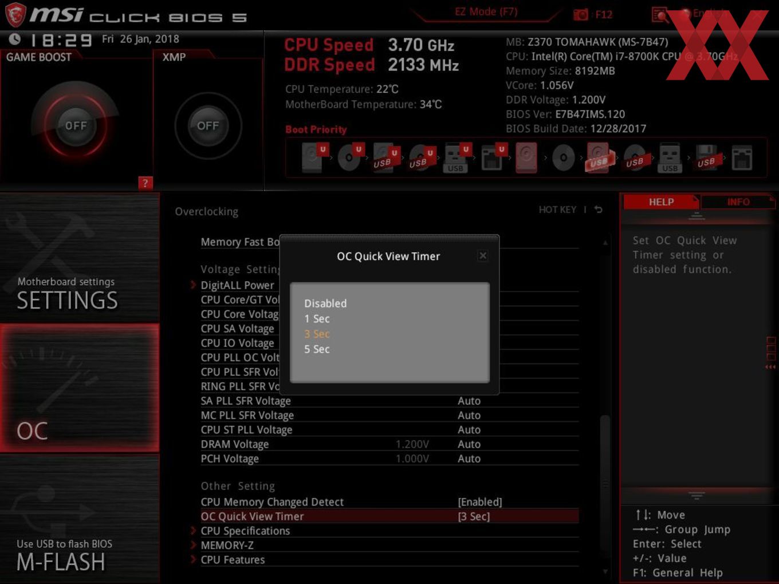779x584 pixels.
Task: Click the back arrow beside HOT KEY
Action: pos(599,210)
